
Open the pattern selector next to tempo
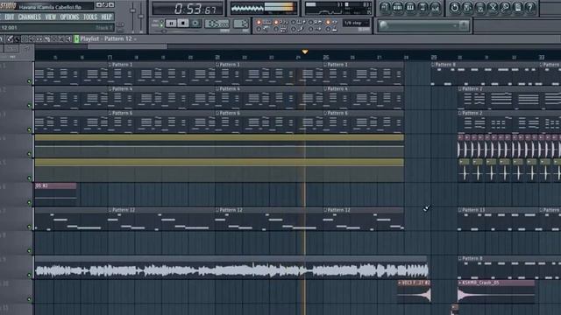240,24
